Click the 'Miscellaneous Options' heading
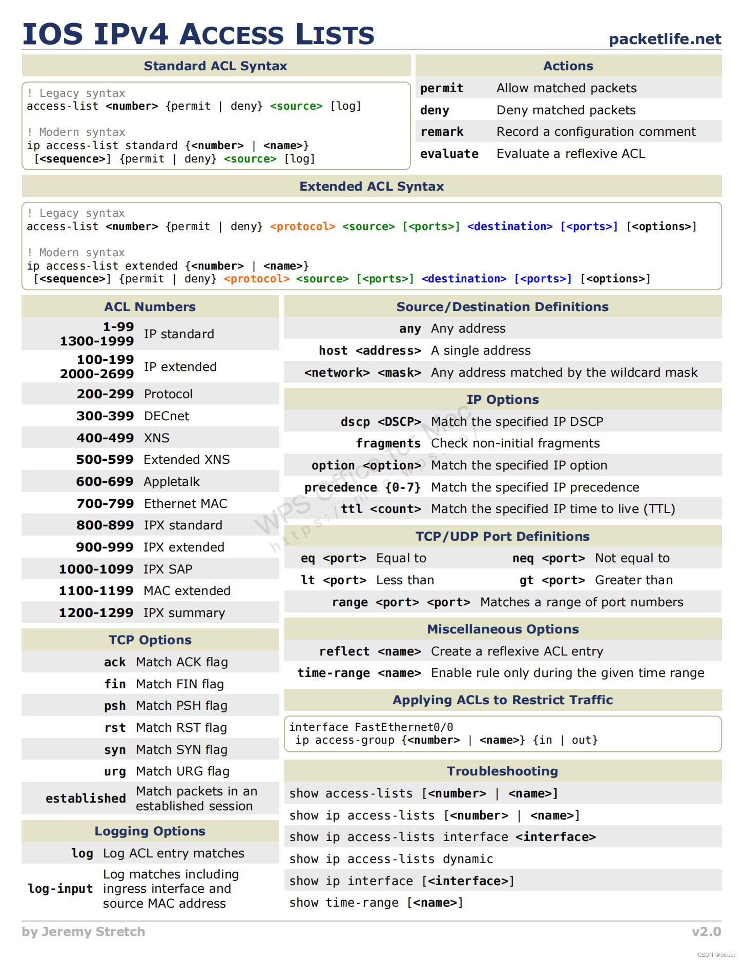This screenshot has height=962, width=743. click(503, 629)
